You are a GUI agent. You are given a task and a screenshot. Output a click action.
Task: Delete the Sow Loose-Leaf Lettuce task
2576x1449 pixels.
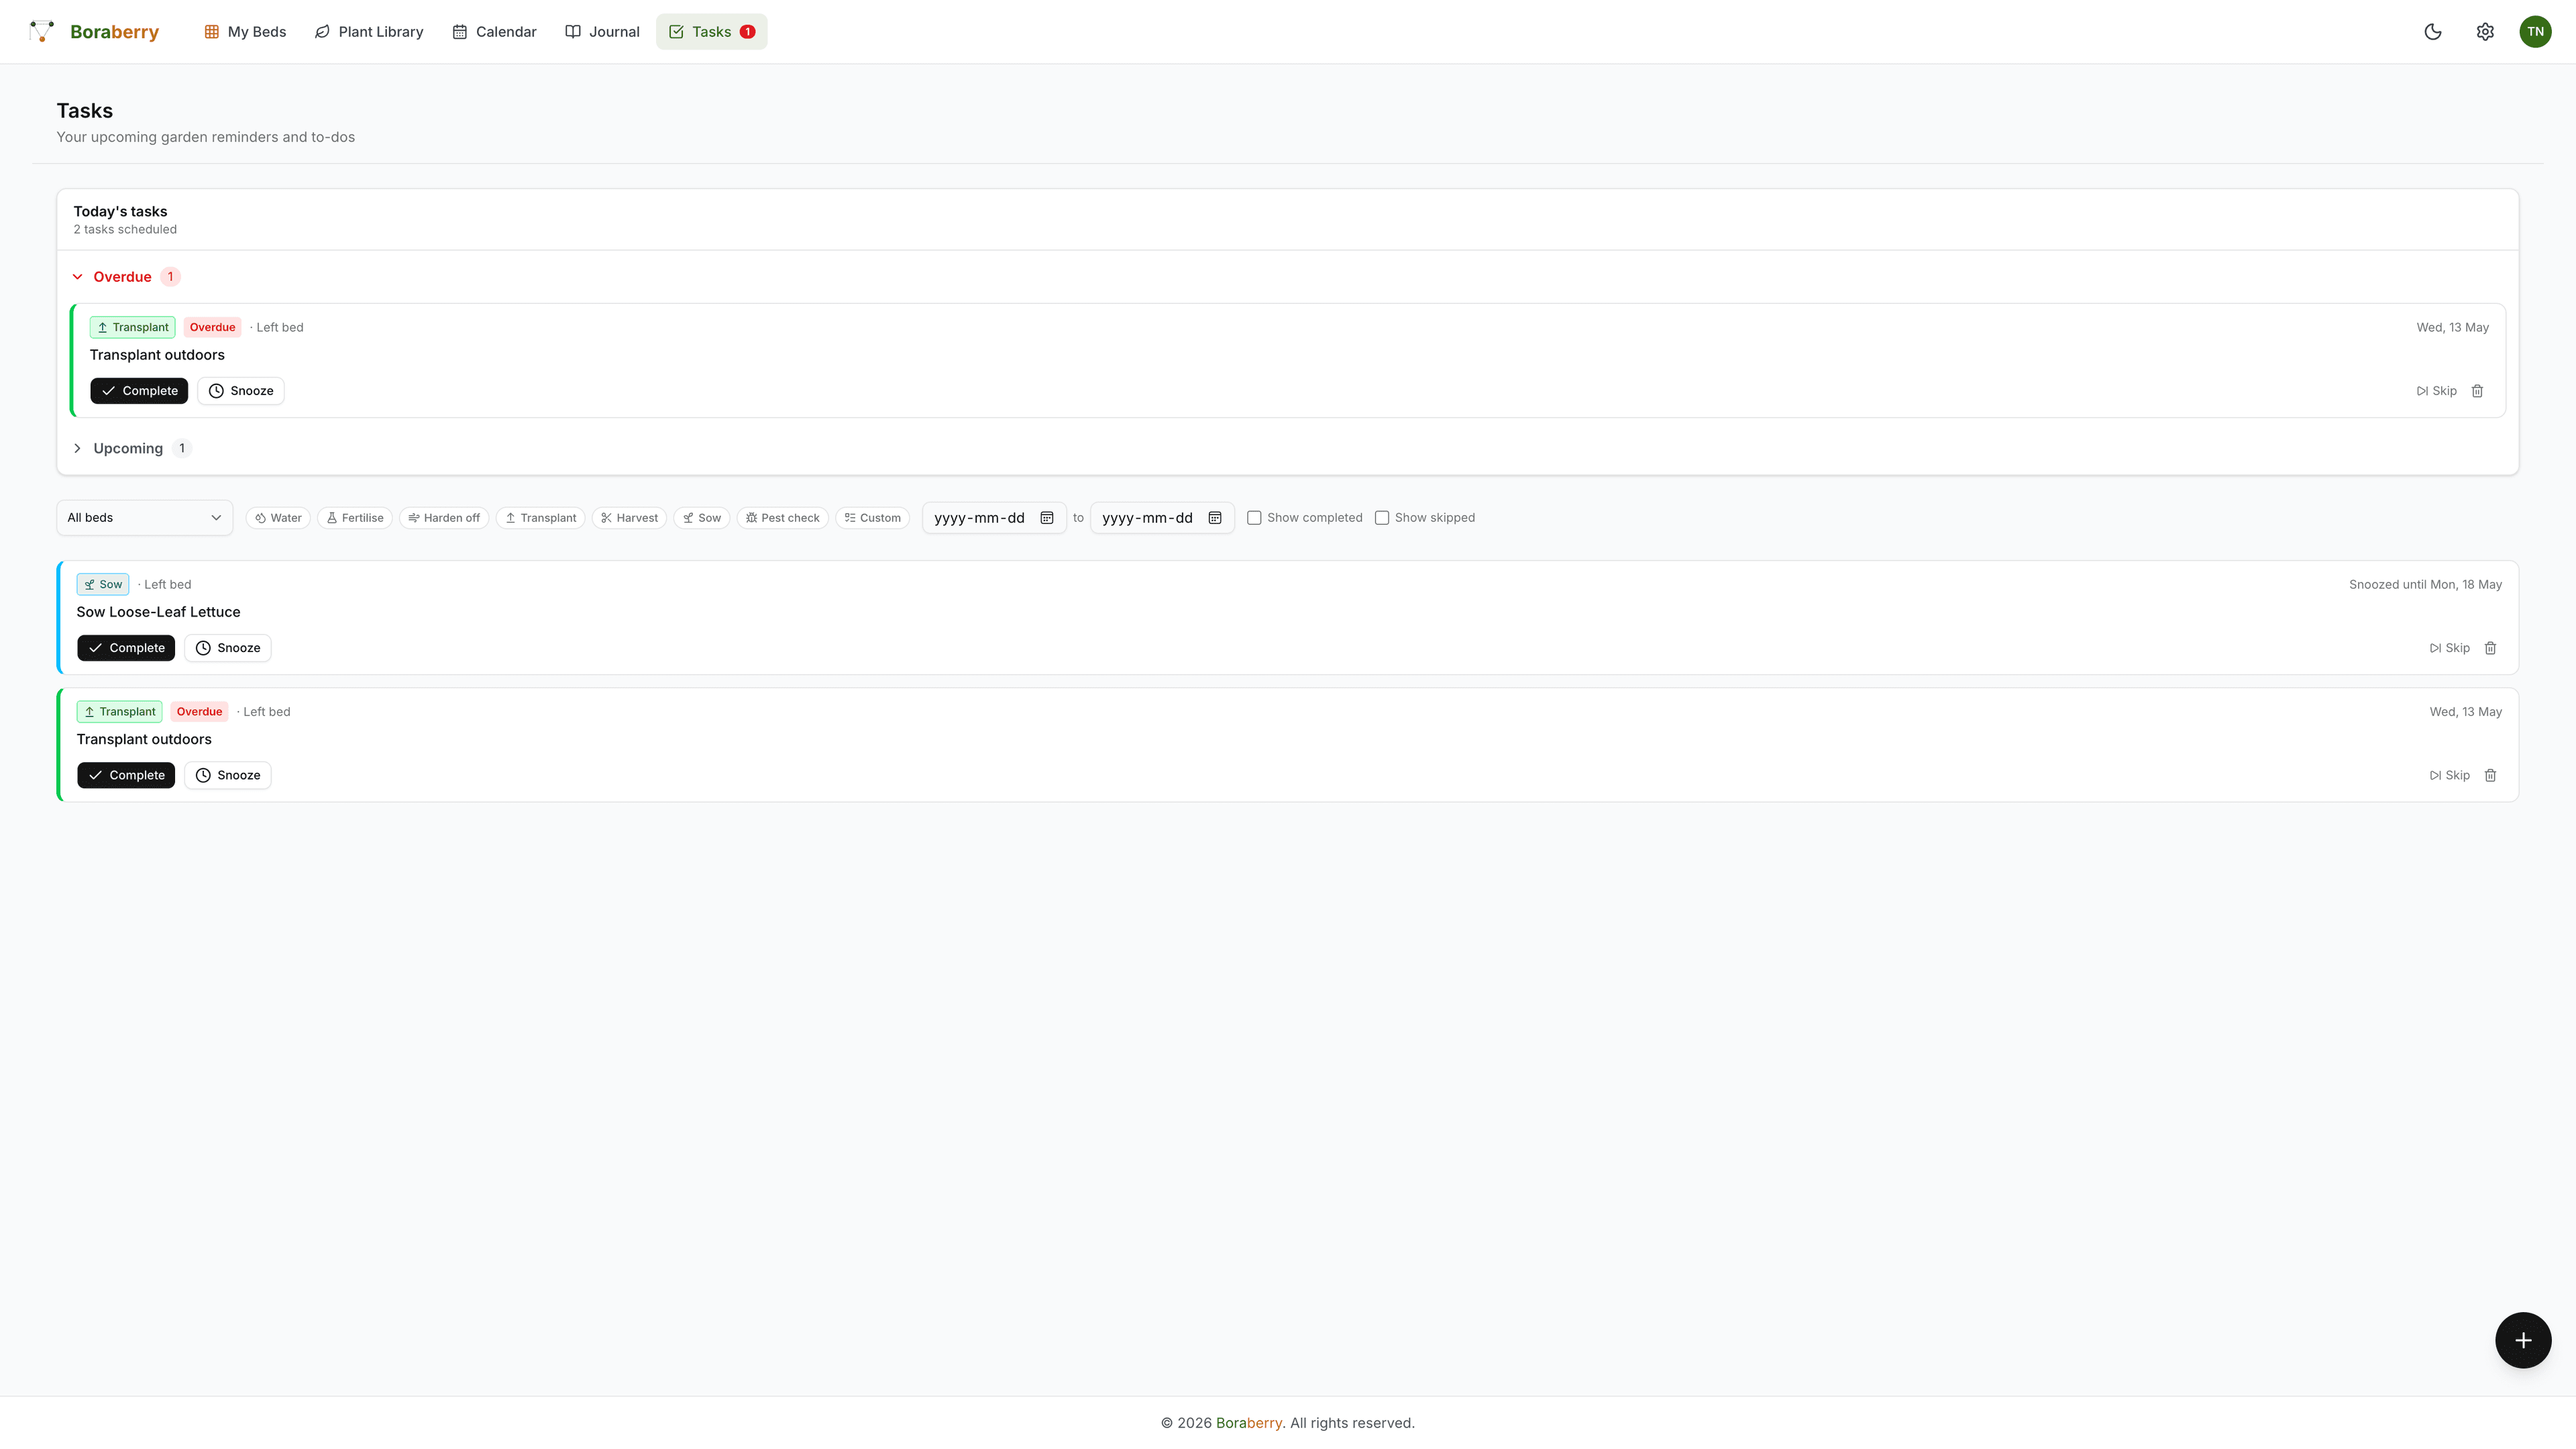[x=2490, y=648]
